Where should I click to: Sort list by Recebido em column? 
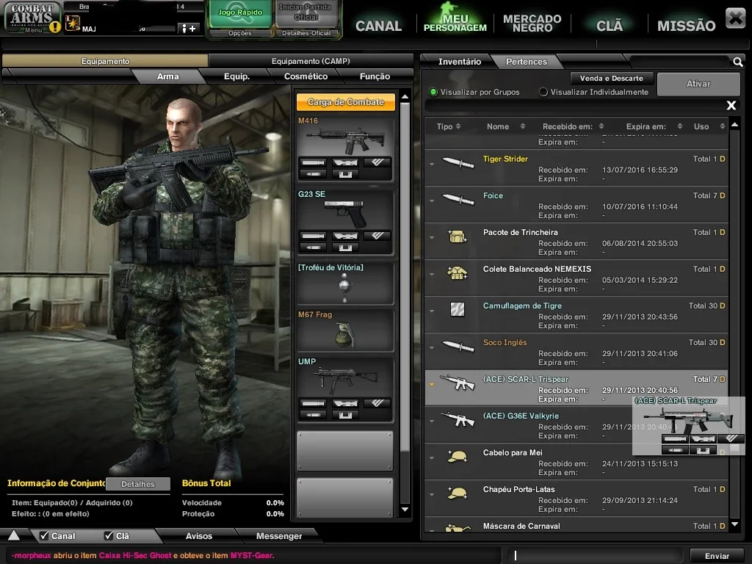coord(573,126)
